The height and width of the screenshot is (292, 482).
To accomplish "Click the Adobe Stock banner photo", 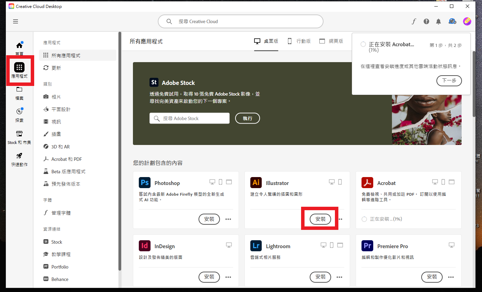I will (x=427, y=119).
